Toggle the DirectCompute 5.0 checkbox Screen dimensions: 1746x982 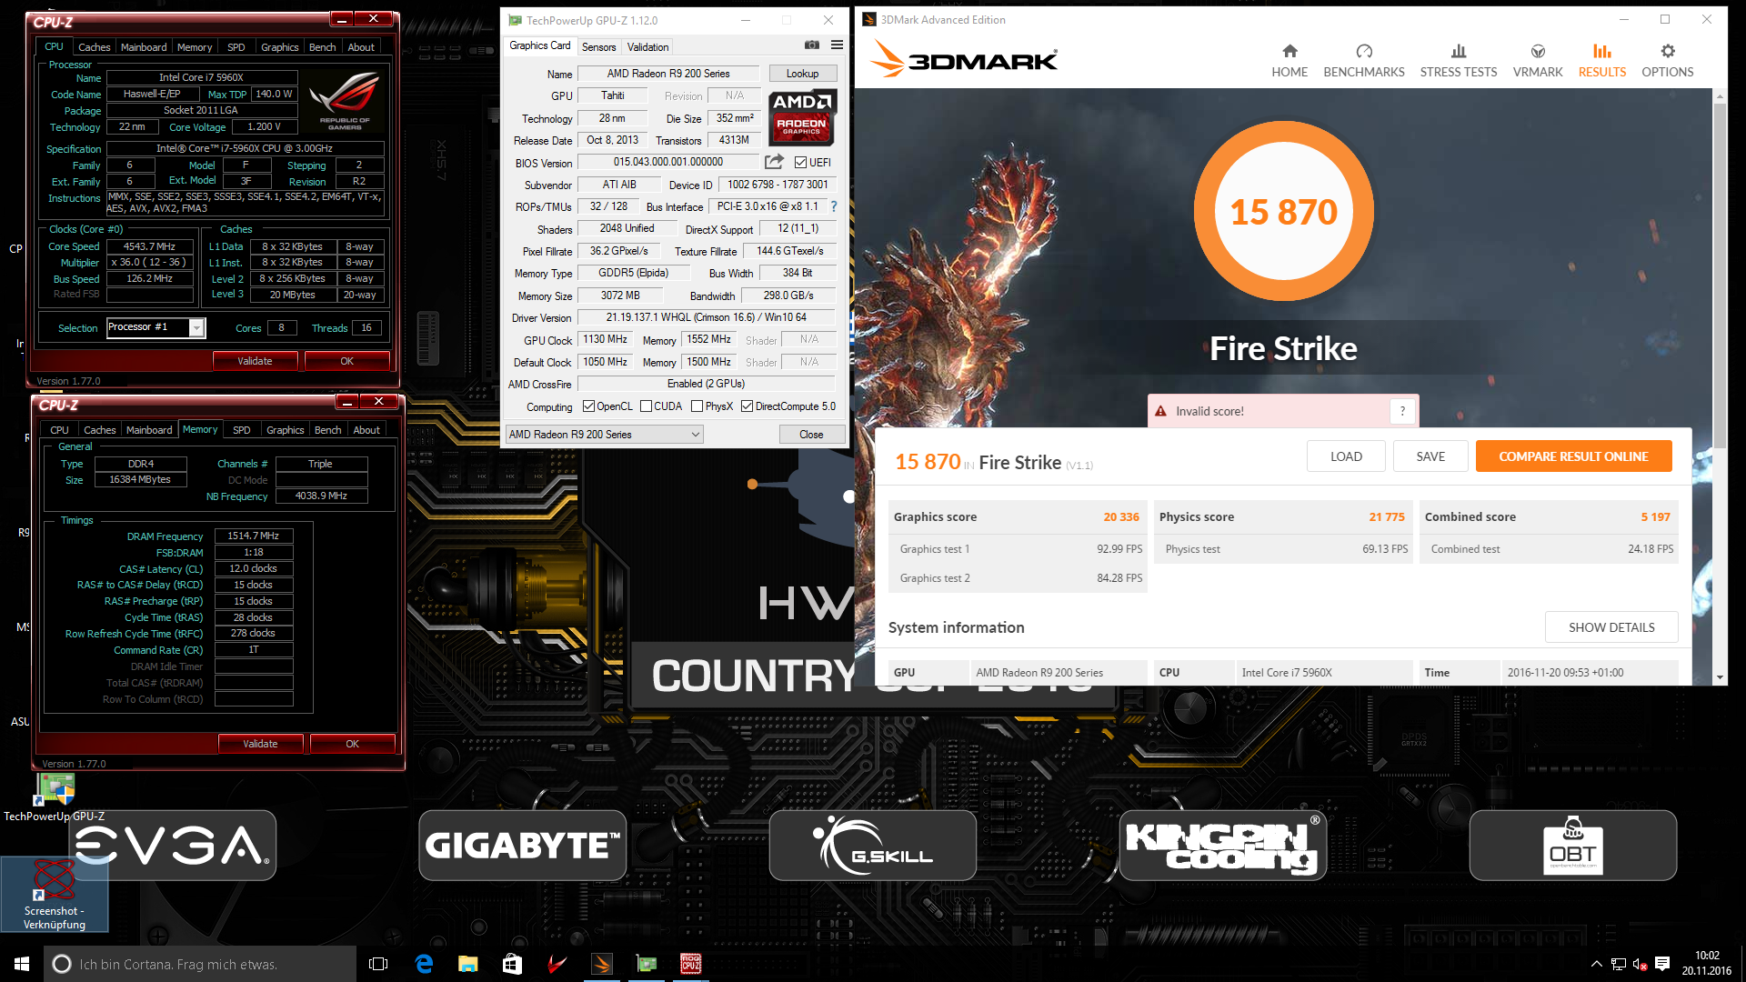(747, 406)
